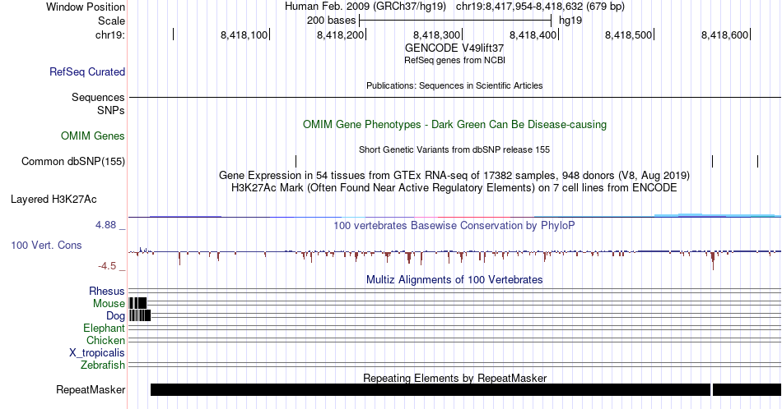Click the 8,418,300 ruler label

coord(436,34)
